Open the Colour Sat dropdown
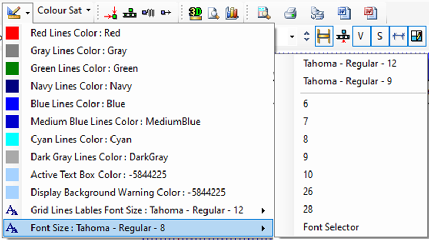The height and width of the screenshot is (240, 429). coord(64,11)
